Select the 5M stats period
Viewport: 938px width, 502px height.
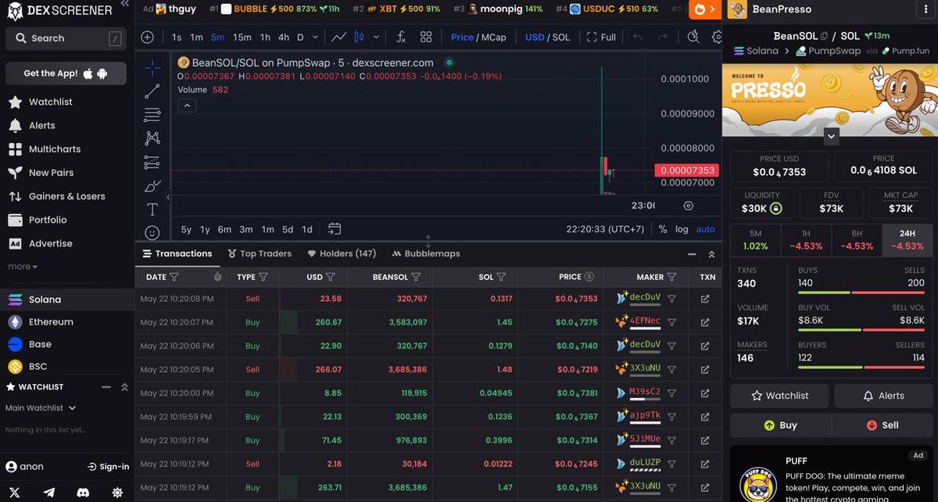tap(755, 240)
